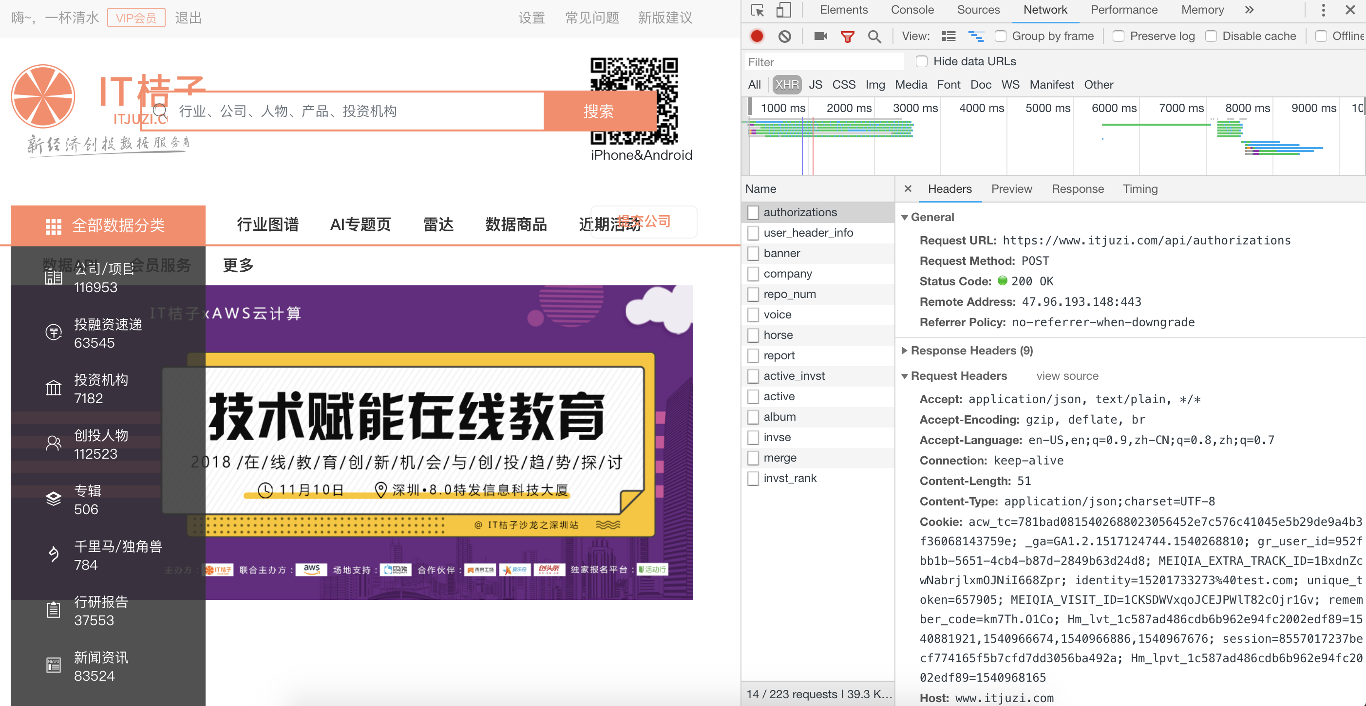1366x706 pixels.
Task: Enable Group by frame checkbox
Action: [x=1000, y=36]
